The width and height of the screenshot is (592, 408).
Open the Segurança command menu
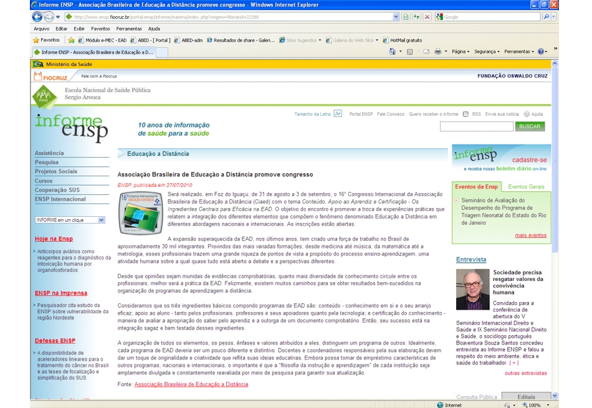487,52
